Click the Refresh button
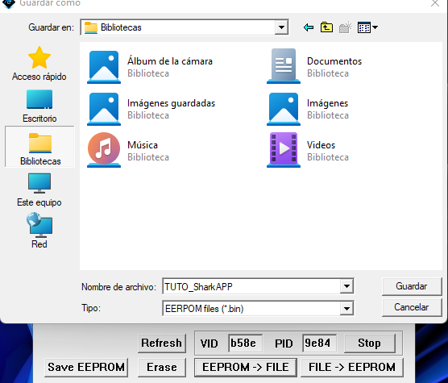Image resolution: width=448 pixels, height=383 pixels. click(x=162, y=343)
